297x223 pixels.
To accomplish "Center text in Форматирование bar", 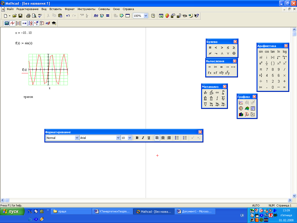I will [x=163, y=138].
